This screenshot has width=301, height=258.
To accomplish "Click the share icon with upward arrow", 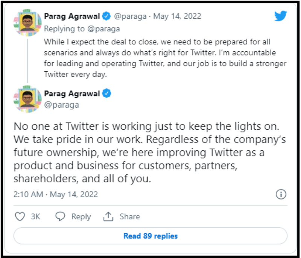I will click(109, 216).
